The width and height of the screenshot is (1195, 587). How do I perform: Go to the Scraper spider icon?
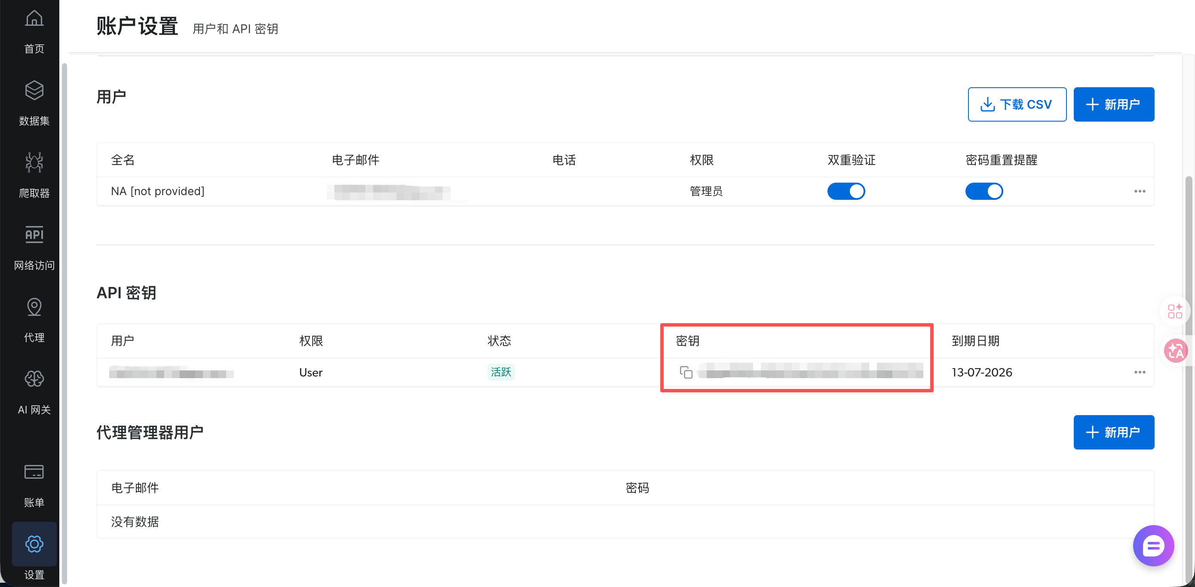(34, 163)
